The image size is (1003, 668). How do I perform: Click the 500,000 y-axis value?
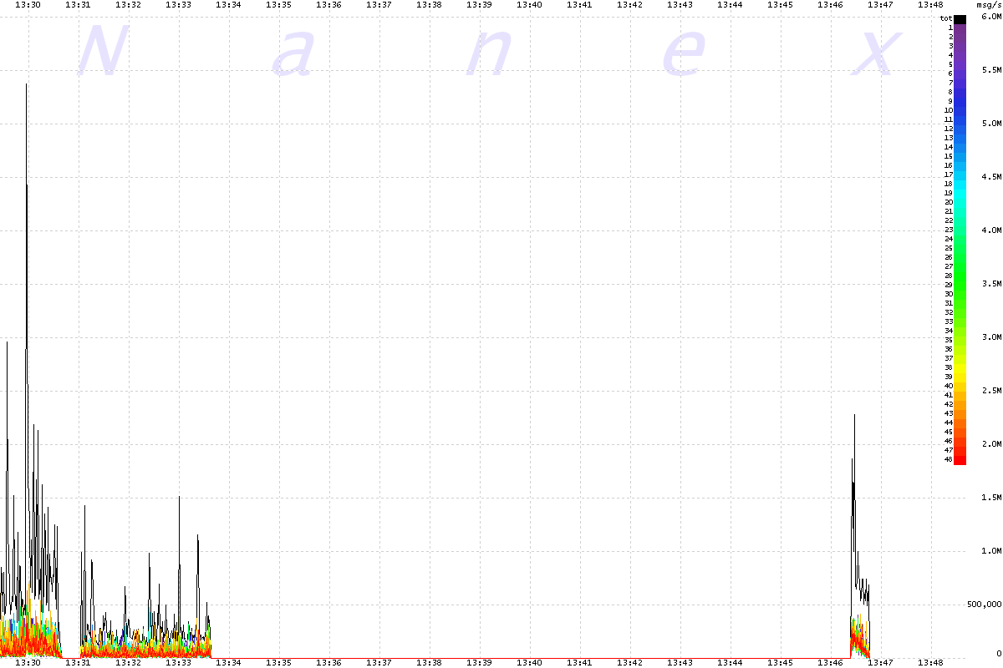984,605
